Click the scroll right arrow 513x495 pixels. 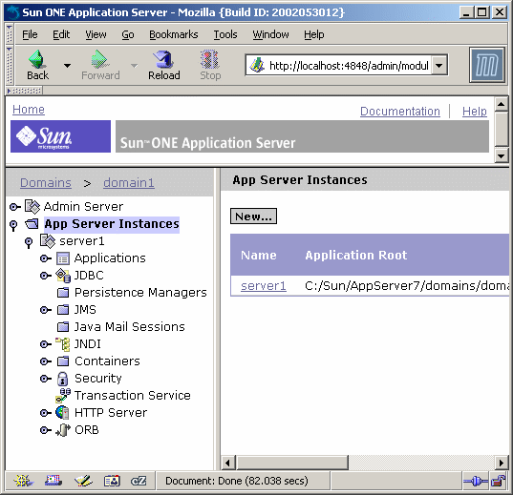click(501, 463)
